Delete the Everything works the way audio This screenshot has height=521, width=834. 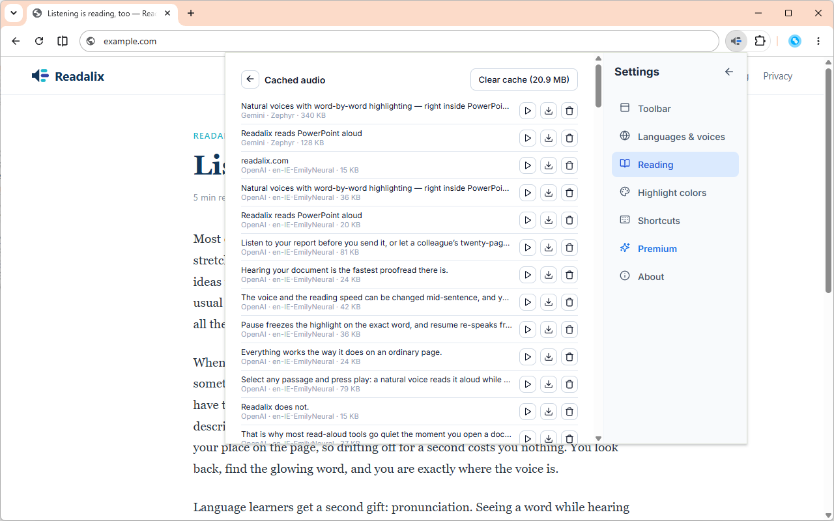pos(569,357)
